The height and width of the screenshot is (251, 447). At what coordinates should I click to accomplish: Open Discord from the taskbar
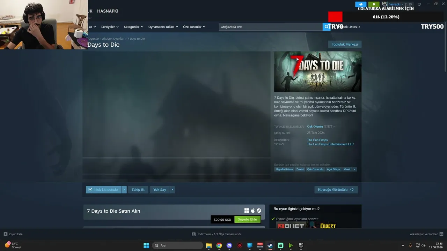click(229, 245)
